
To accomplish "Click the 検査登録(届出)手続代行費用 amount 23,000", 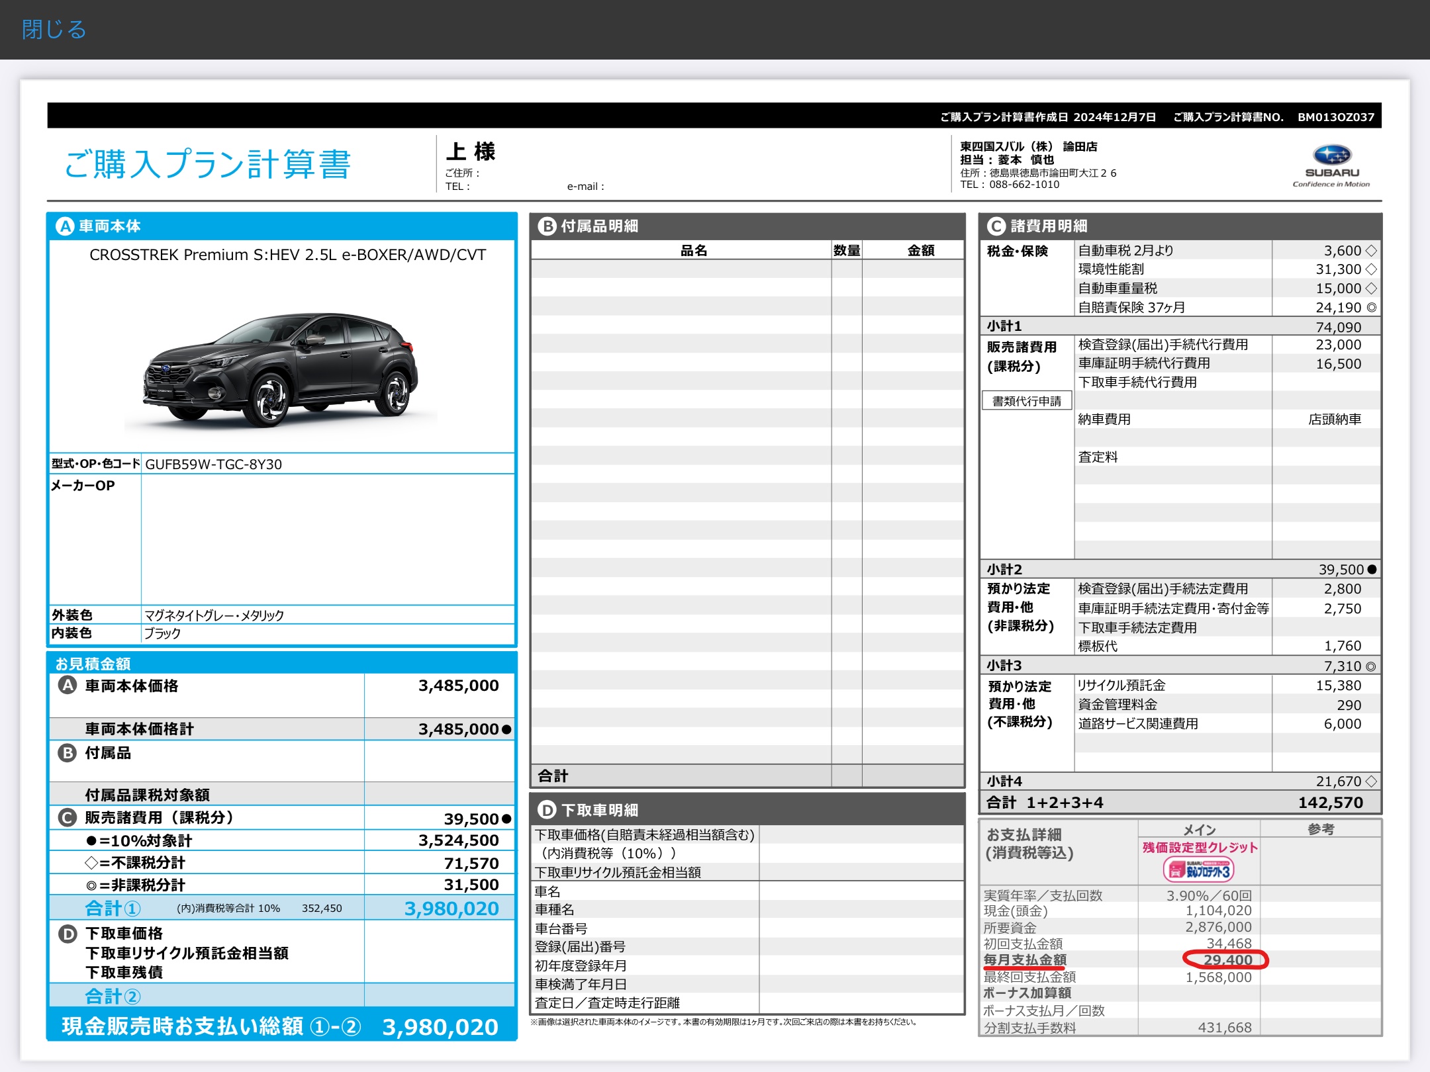I will point(1339,345).
